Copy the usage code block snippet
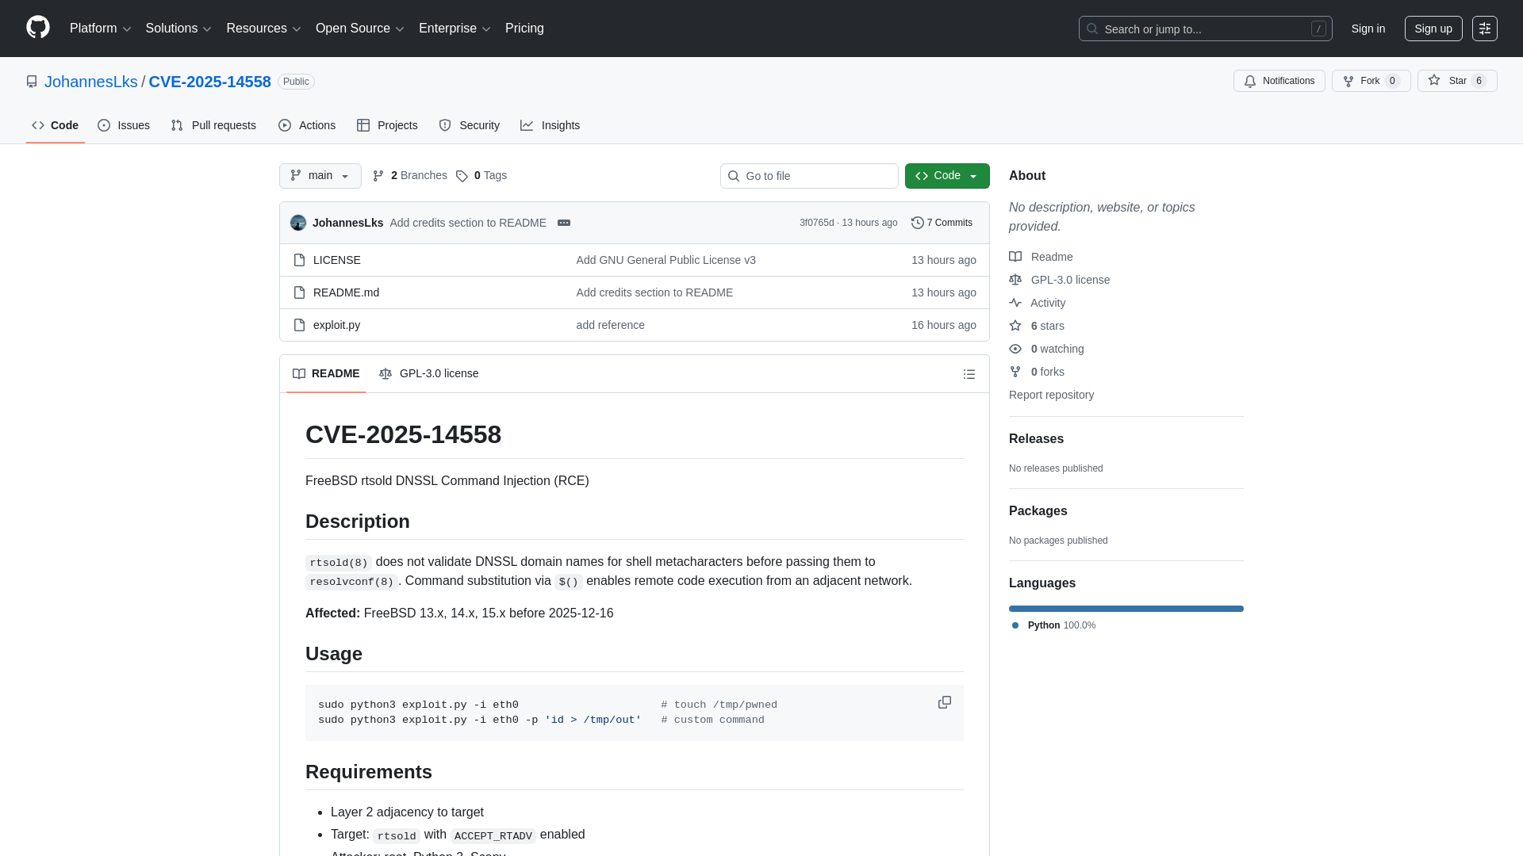1523x856 pixels. click(x=945, y=702)
